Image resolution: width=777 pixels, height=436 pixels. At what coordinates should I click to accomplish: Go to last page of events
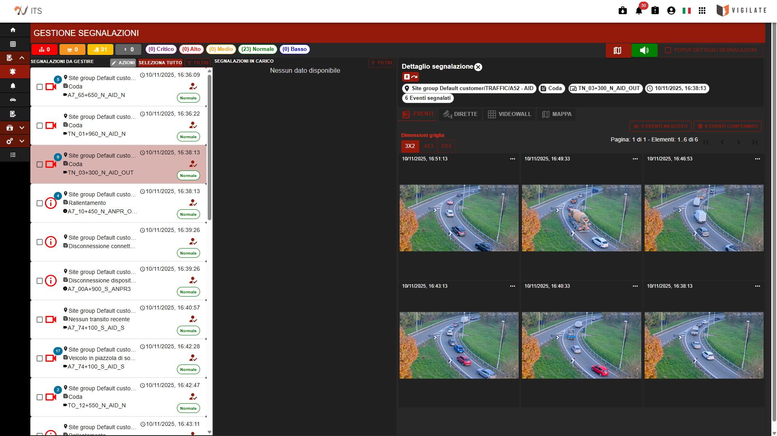tap(755, 142)
